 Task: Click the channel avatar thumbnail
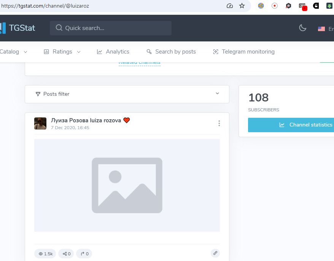pyautogui.click(x=40, y=123)
